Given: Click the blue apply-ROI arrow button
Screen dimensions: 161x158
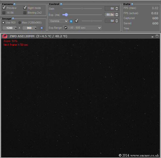Looking at the screenshot, I should coord(42,28).
